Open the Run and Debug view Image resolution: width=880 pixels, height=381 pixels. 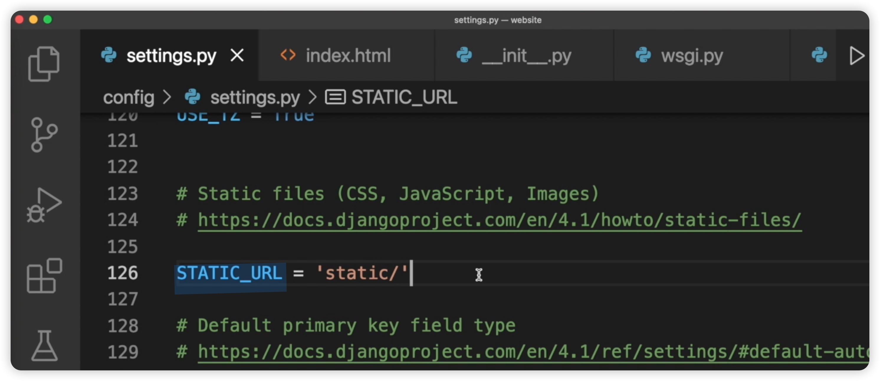point(44,205)
